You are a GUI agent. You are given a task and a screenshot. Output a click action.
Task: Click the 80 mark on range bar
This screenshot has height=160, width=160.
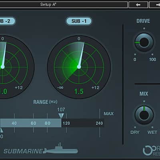(48, 123)
